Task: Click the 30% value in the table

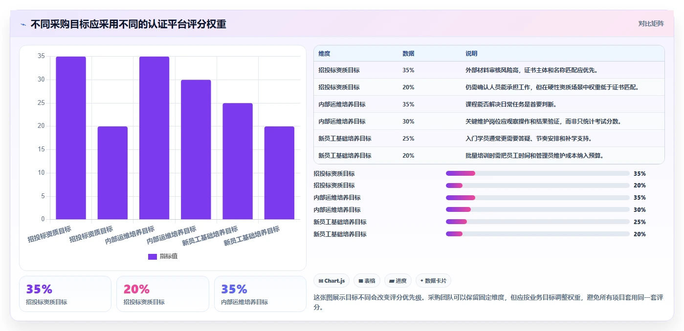Action: [408, 122]
